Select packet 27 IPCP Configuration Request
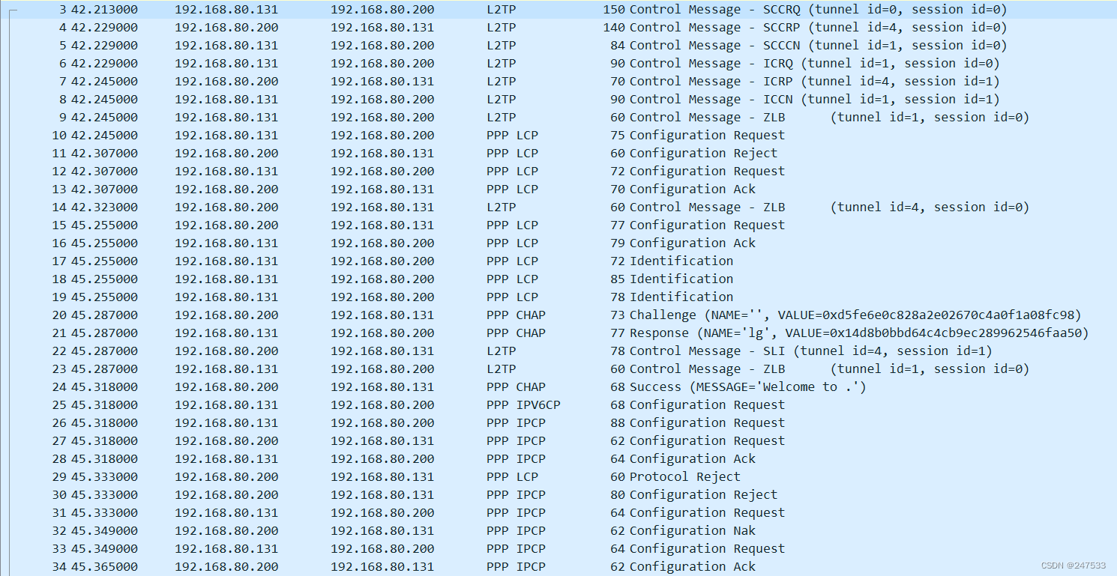 point(558,441)
